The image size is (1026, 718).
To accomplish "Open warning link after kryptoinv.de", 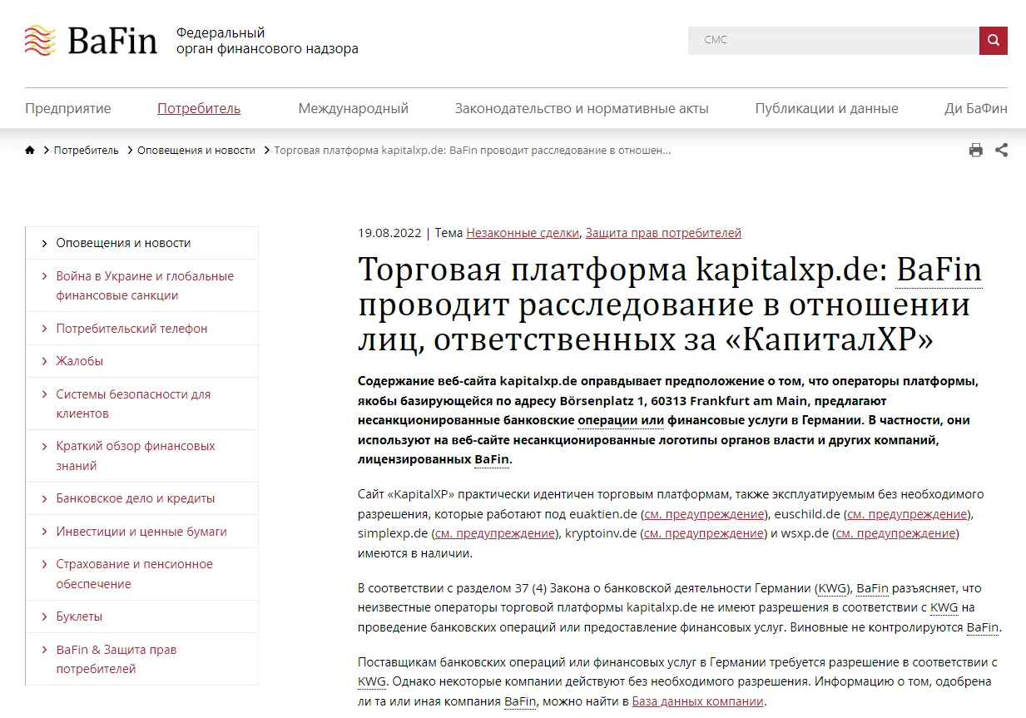I will click(704, 533).
